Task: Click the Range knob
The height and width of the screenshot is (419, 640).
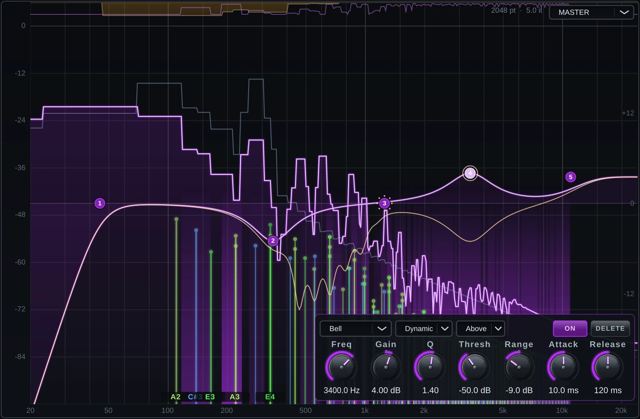Action: click(519, 366)
